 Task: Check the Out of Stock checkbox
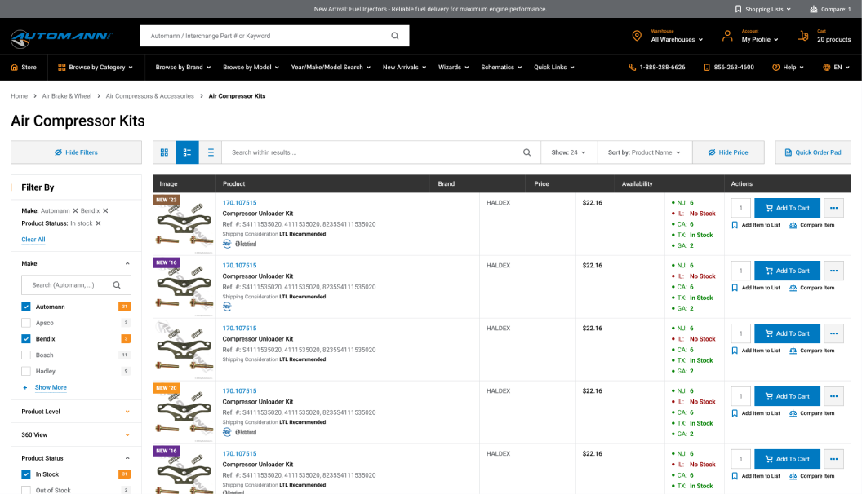pyautogui.click(x=26, y=490)
